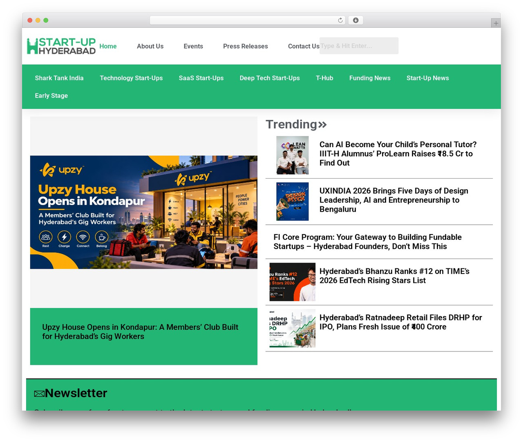
Task: Click the Trending section heading
Action: click(x=291, y=124)
